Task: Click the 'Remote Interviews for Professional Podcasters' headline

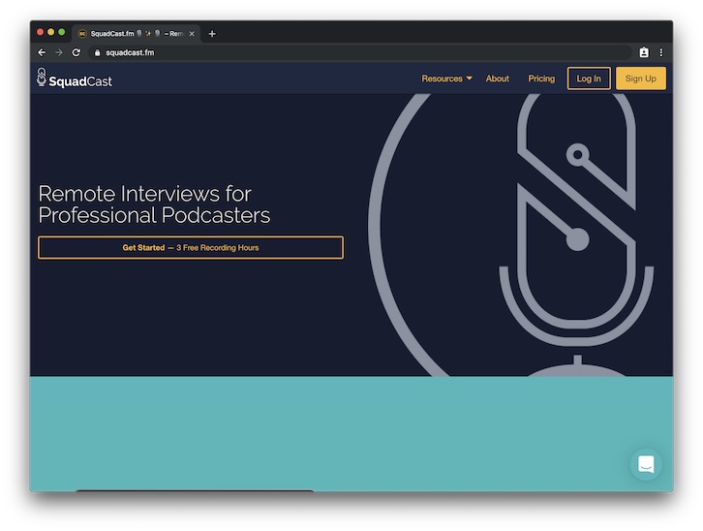Action: tap(154, 204)
